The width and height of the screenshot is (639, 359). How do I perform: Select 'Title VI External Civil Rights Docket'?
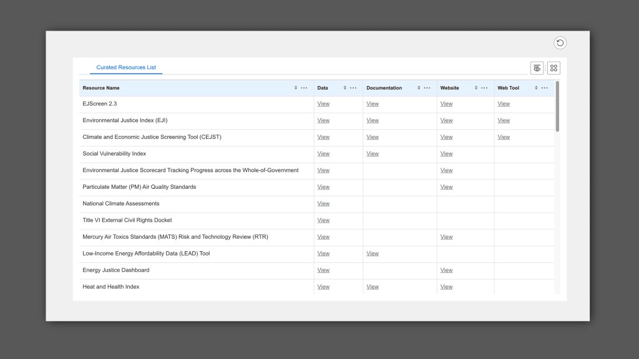click(x=127, y=220)
